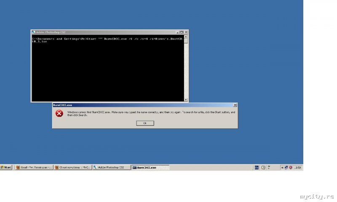
Task: Close the BurnCDCC.exe error dialog
Action: pos(235,105)
